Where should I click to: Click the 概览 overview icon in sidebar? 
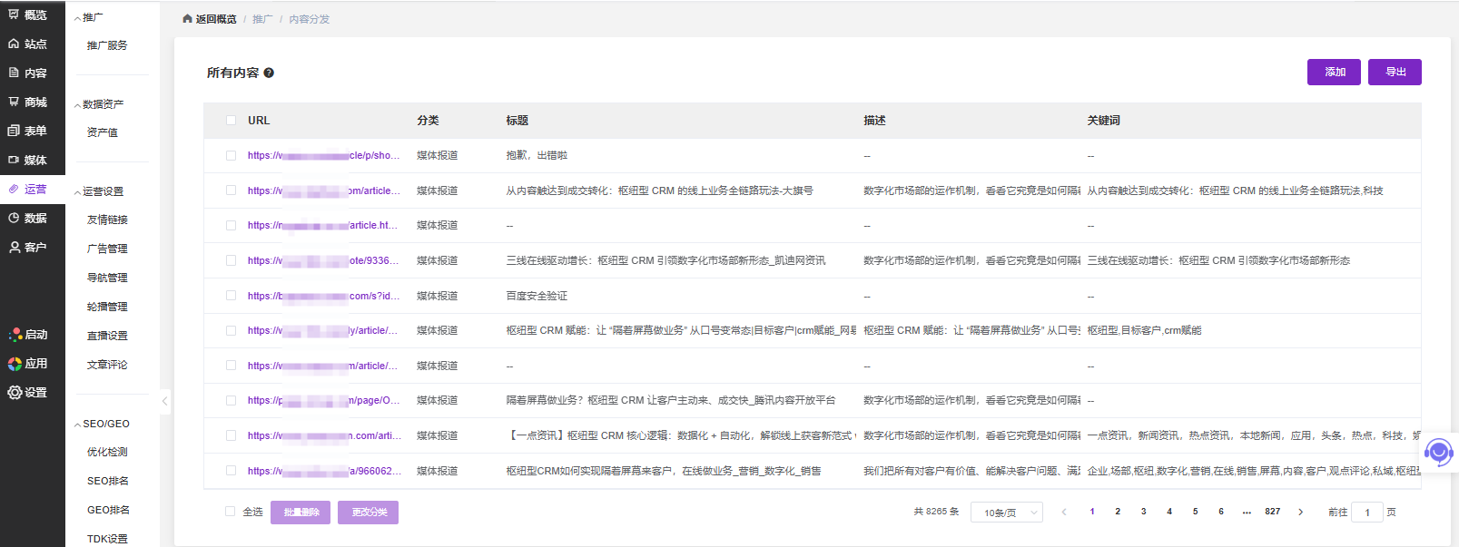14,15
